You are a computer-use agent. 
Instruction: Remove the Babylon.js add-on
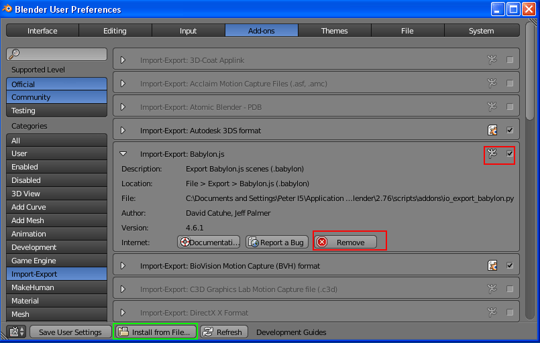pos(345,243)
